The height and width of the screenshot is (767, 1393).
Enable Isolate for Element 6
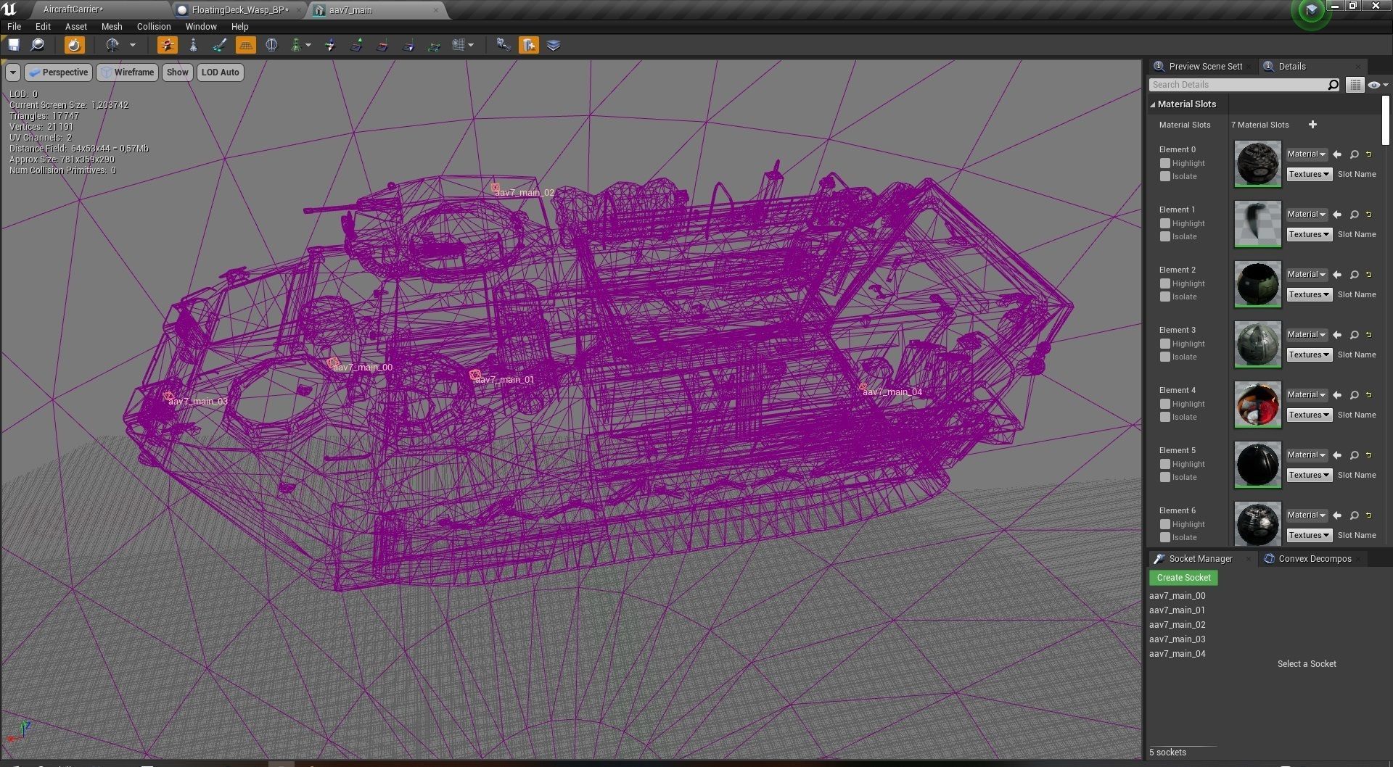tap(1164, 537)
